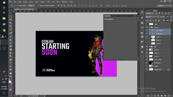Viewport: 173px width, 97px height.
Task: Change screen mode icon in toolbar
Action: [11, 89]
